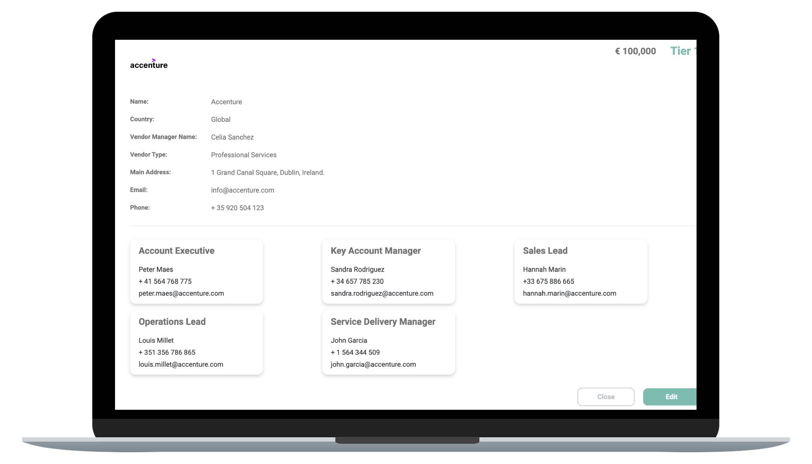Click the Email: field label
812x464 pixels.
tap(139, 190)
